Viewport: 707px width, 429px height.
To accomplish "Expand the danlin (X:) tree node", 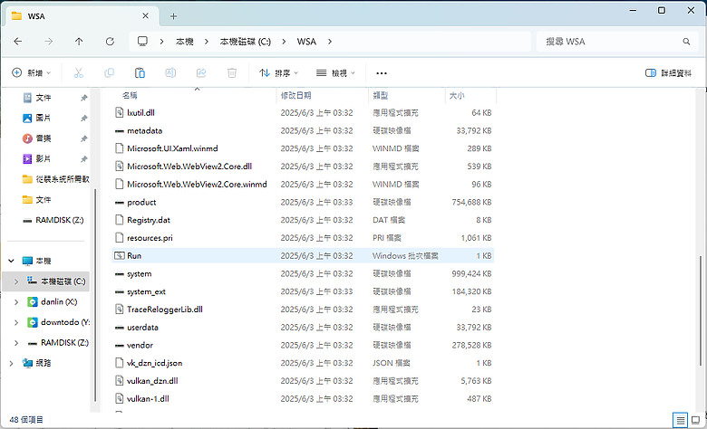I will 16,302.
